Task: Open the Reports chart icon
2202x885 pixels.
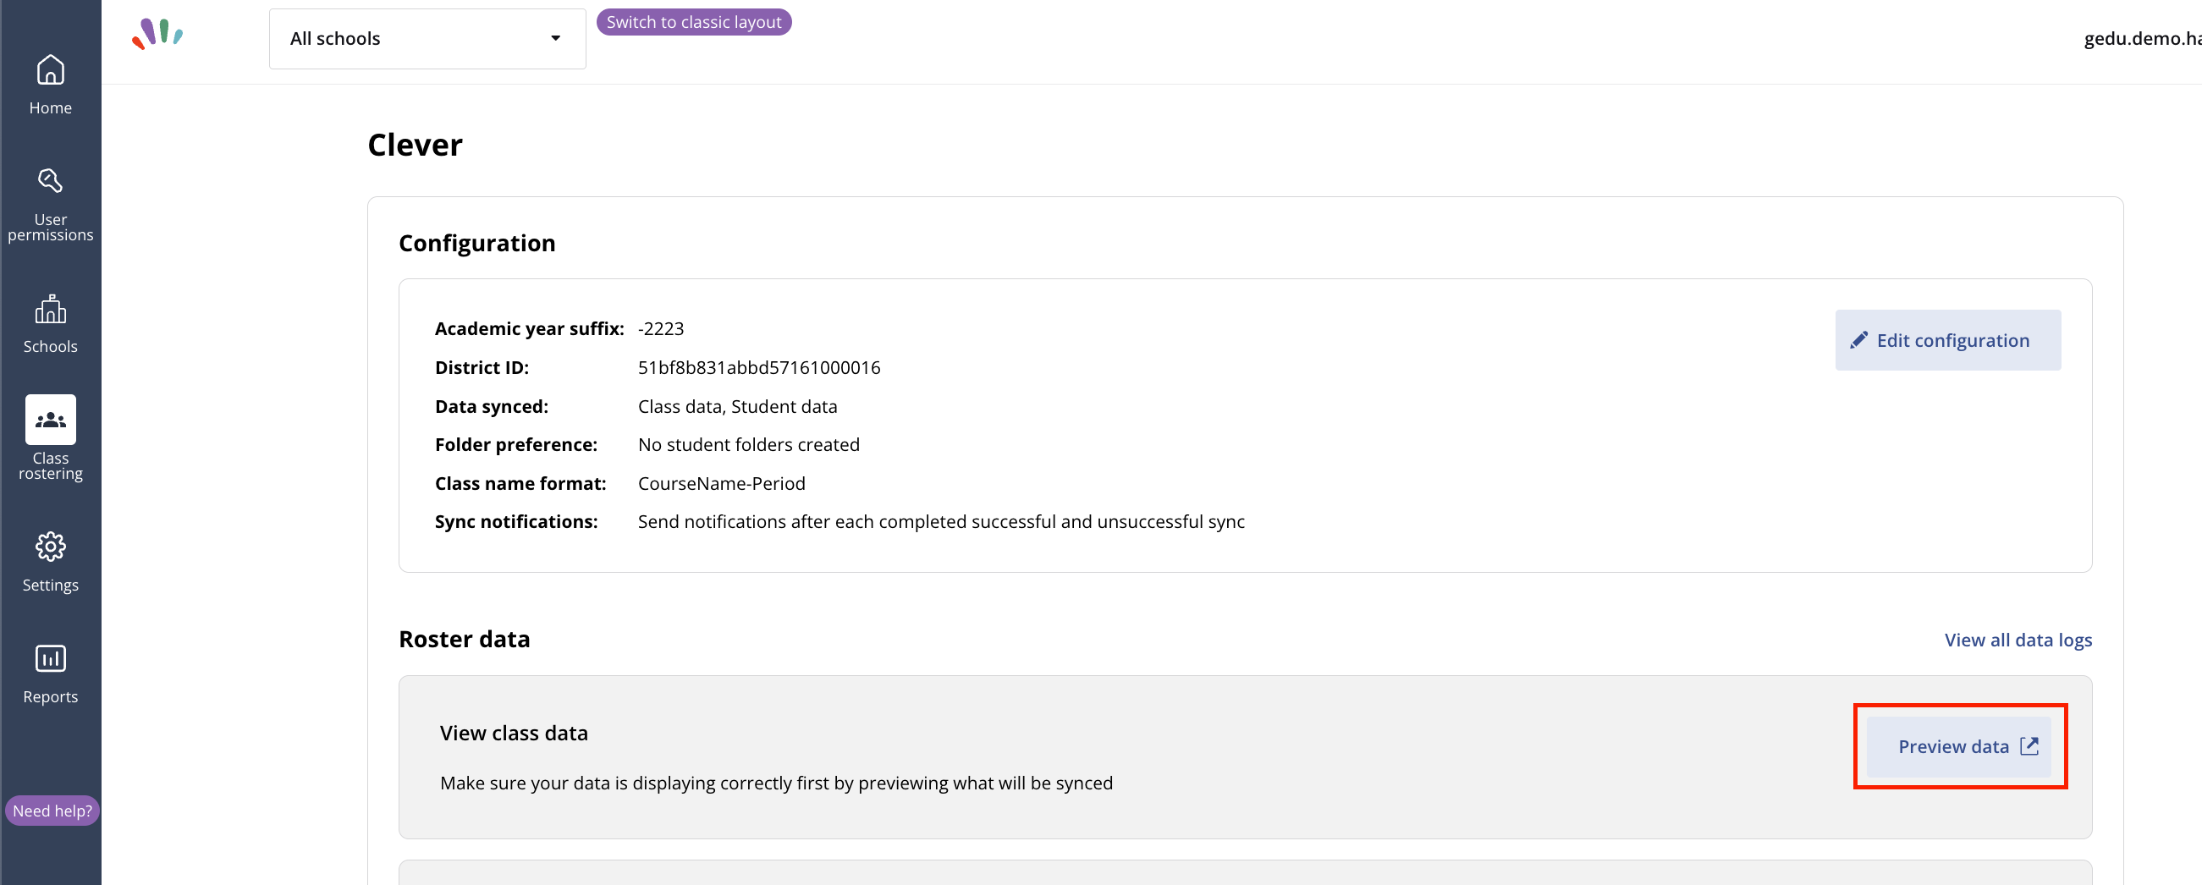Action: pyautogui.click(x=51, y=658)
